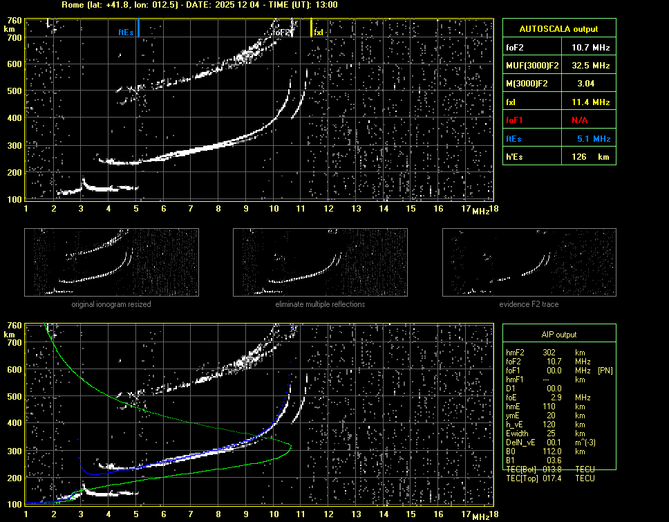669x522 pixels.
Task: Click the blue ftEs marker on top ionogram
Action: tap(138, 28)
